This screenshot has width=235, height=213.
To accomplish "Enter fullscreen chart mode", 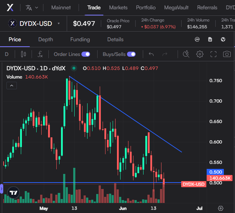I will click(x=213, y=54).
